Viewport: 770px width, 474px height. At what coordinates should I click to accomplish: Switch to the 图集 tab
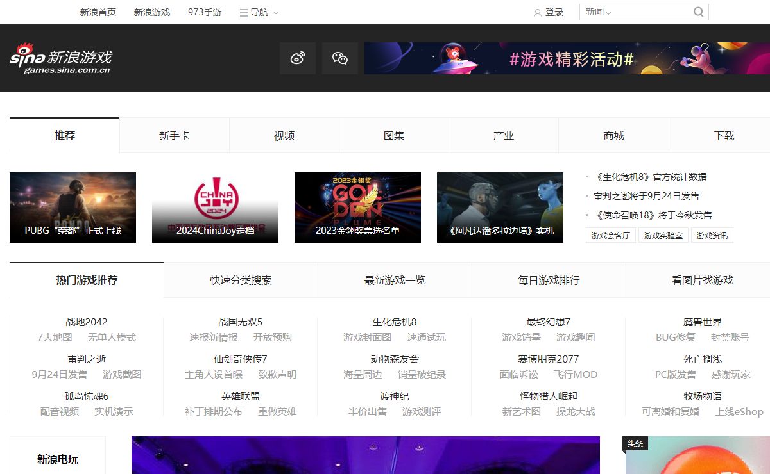(394, 135)
